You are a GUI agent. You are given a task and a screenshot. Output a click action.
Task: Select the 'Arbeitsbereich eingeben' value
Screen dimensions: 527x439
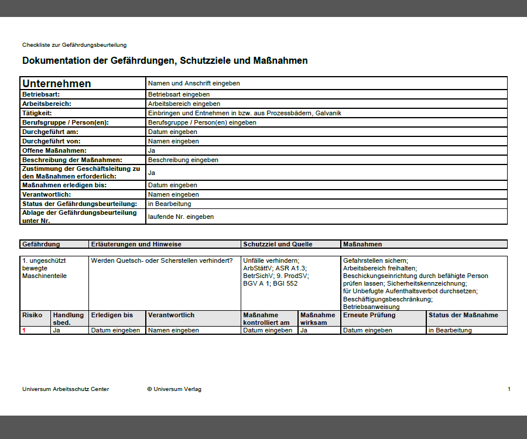coord(184,104)
